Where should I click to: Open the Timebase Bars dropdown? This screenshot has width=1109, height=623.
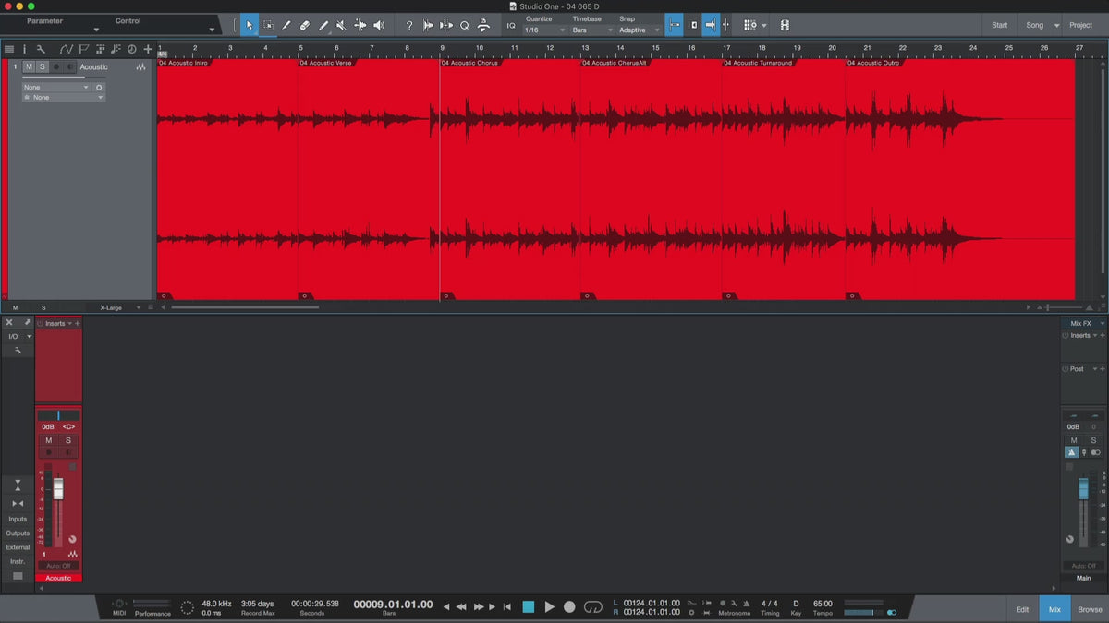(591, 30)
